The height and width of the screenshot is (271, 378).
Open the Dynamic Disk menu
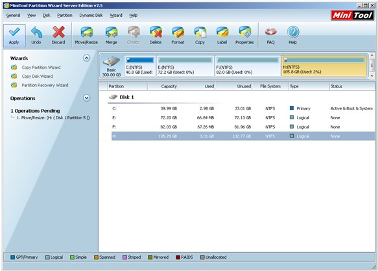(91, 15)
